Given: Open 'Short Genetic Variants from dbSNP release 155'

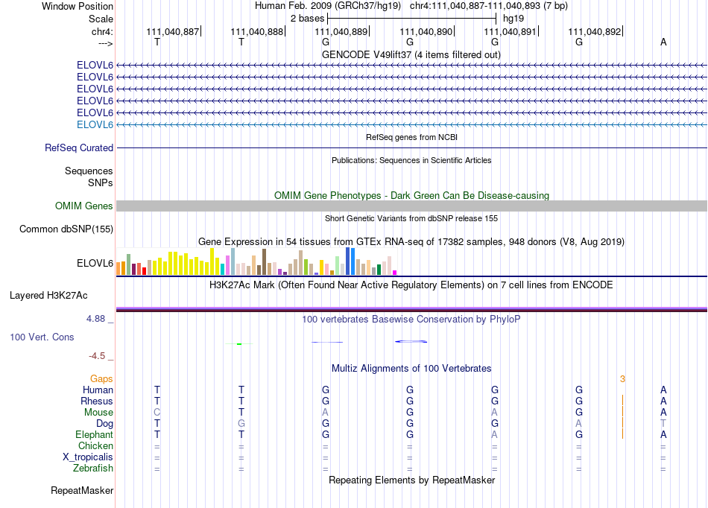Looking at the screenshot, I should [x=411, y=218].
